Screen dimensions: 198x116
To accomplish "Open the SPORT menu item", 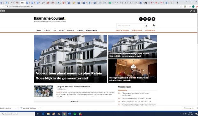I will tap(62, 31).
